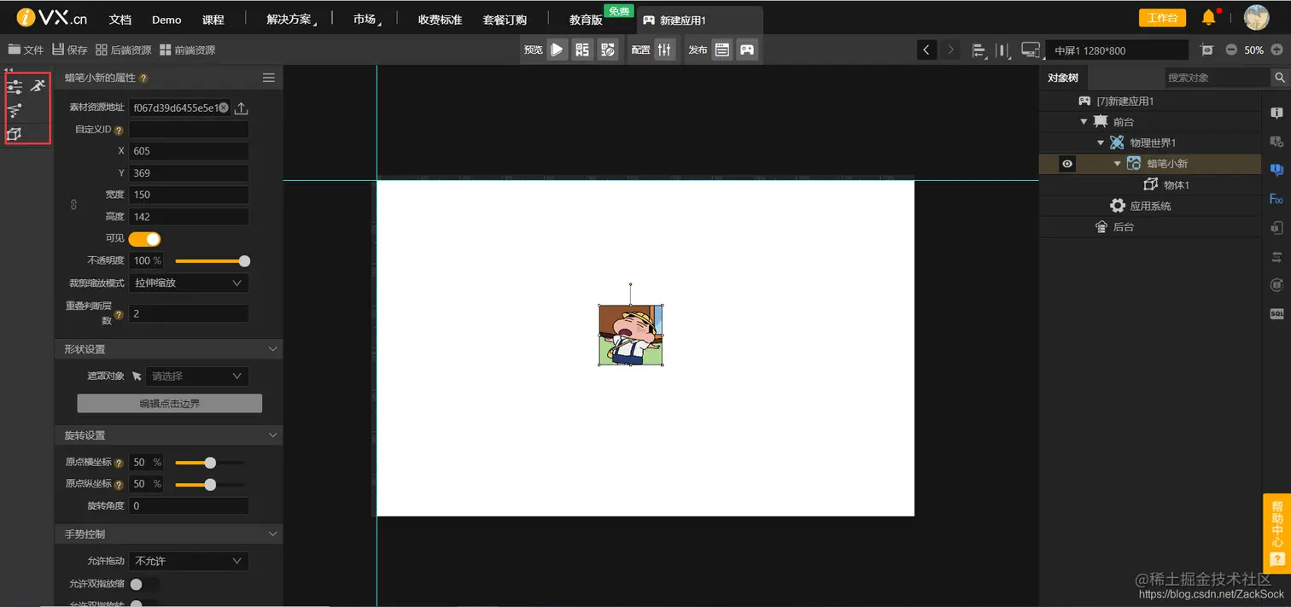Clear the resource address with the x icon
The width and height of the screenshot is (1291, 607).
[x=224, y=108]
